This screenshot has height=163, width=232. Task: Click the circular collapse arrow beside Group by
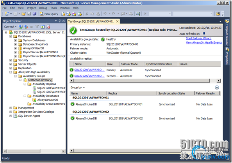pyautogui.click(x=217, y=88)
